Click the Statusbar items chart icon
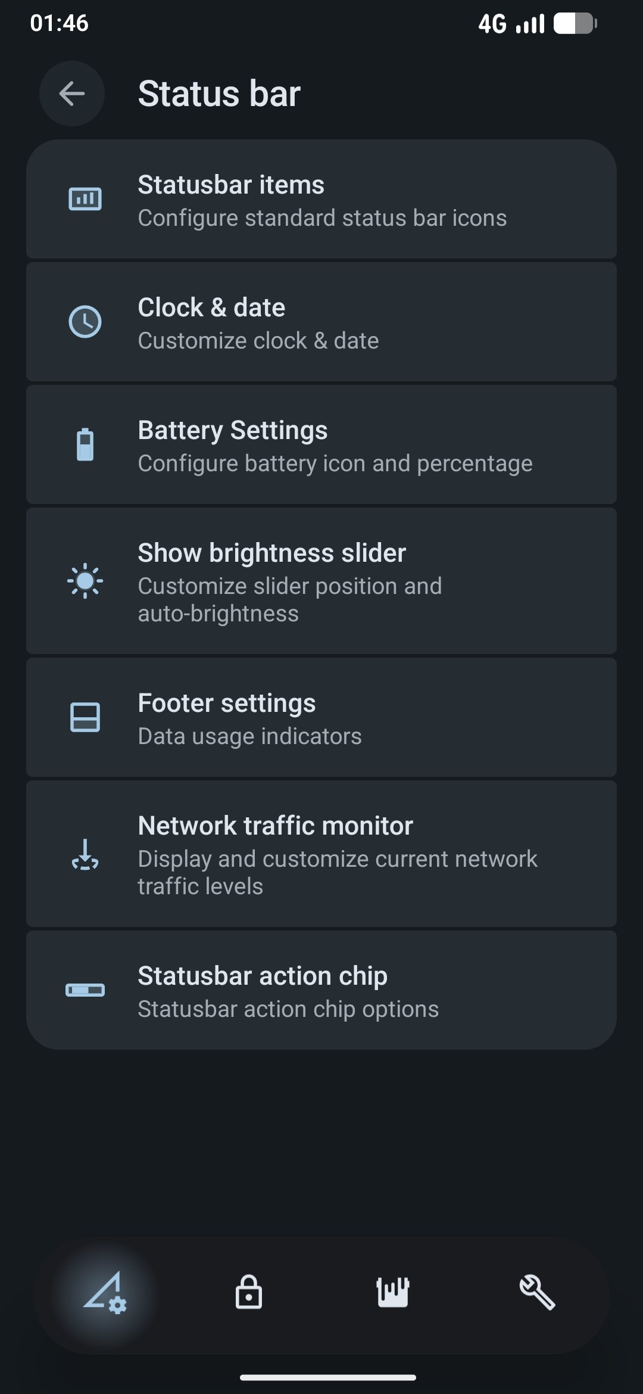The width and height of the screenshot is (643, 1394). click(x=85, y=199)
